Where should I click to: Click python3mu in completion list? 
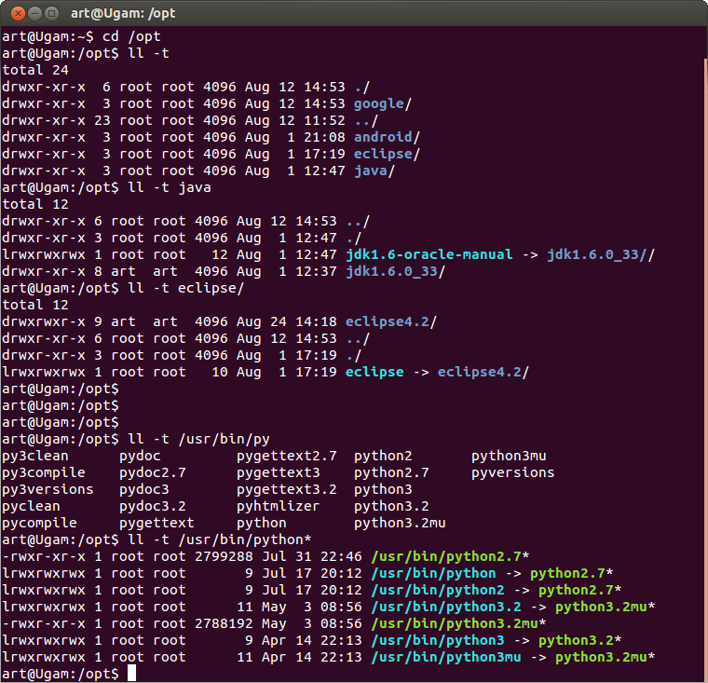click(x=509, y=457)
